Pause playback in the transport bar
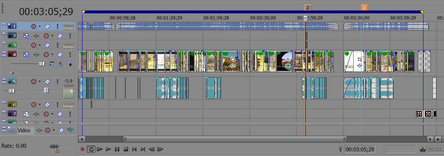This screenshot has width=444, height=156. 117,149
